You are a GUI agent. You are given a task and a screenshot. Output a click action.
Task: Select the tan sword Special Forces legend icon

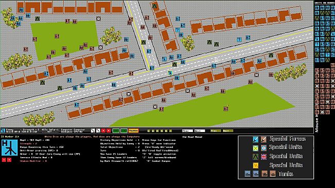click(263, 139)
